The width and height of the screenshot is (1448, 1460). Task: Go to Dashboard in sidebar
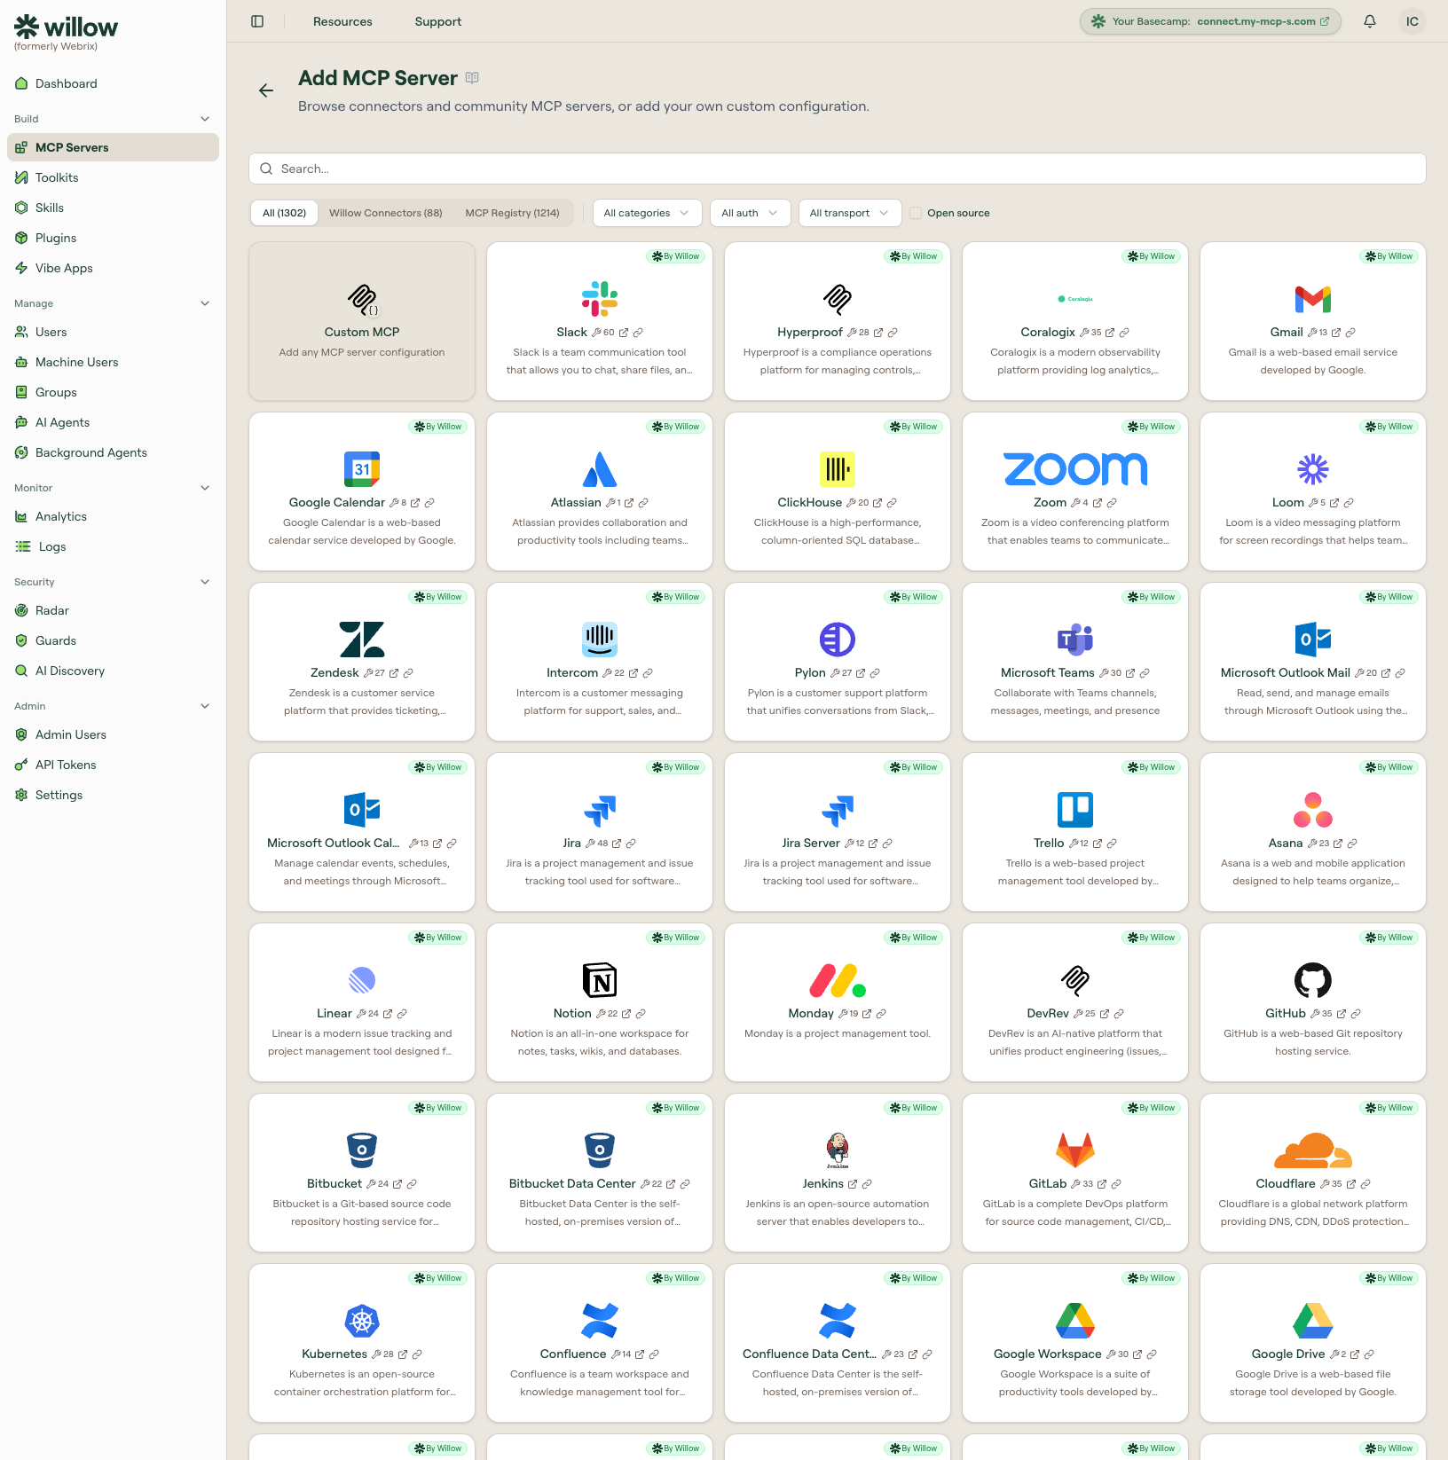click(113, 83)
